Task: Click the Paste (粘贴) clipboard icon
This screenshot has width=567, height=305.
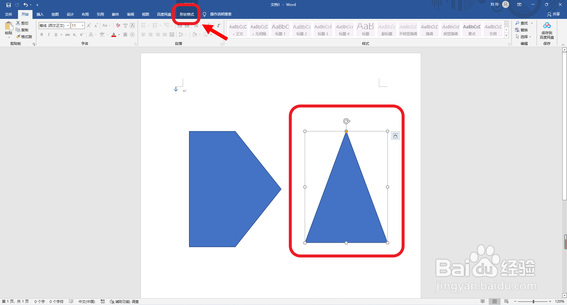Action: pyautogui.click(x=9, y=26)
